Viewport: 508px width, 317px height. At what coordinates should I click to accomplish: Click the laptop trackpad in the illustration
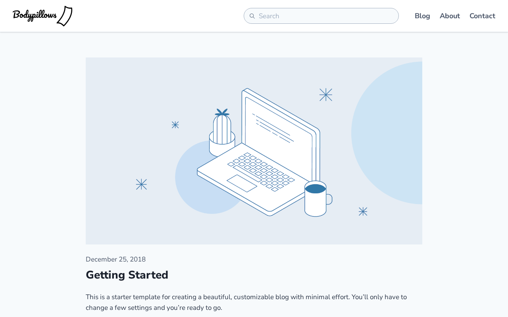(242, 183)
